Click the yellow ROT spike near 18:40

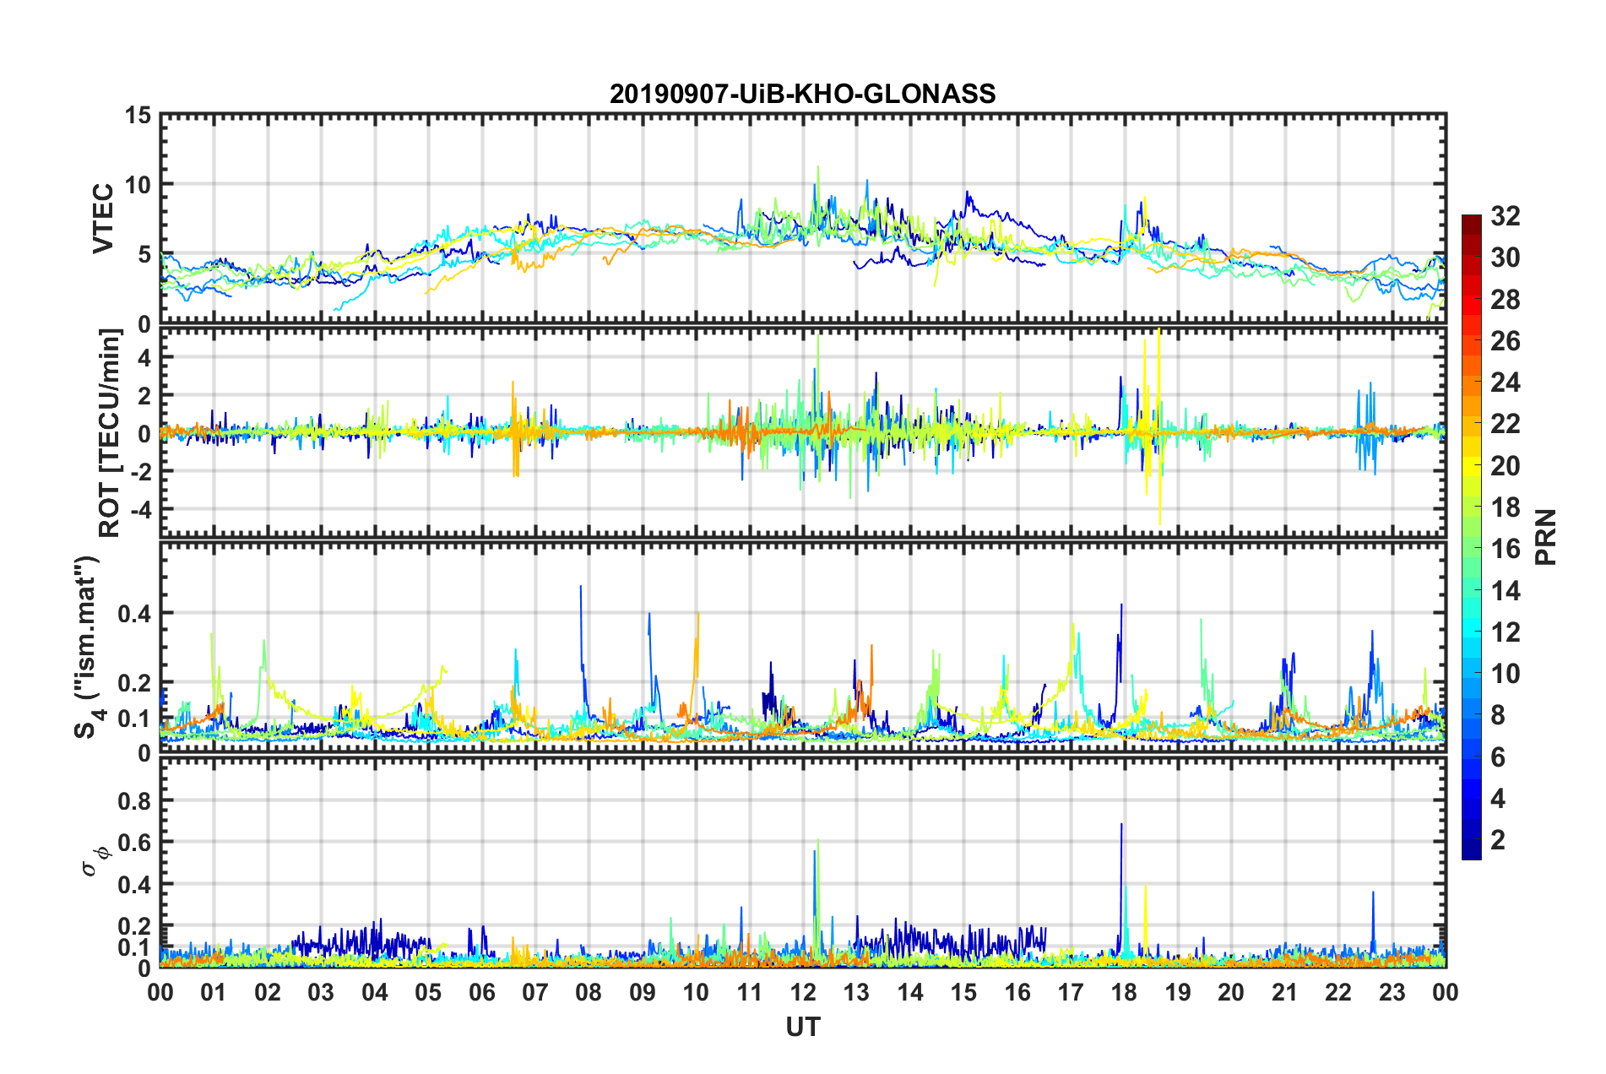click(1159, 426)
